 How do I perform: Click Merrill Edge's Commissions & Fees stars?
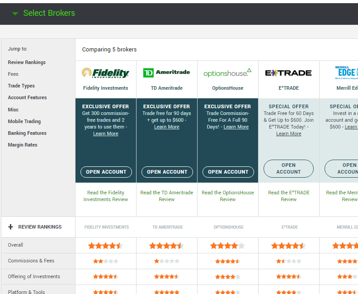click(x=348, y=261)
